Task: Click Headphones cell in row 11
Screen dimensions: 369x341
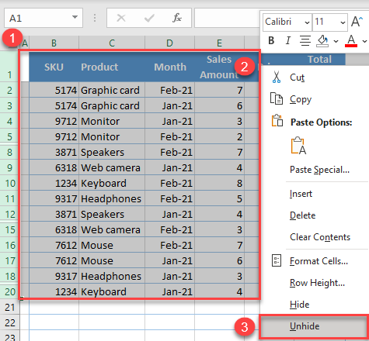Action: coord(112,198)
